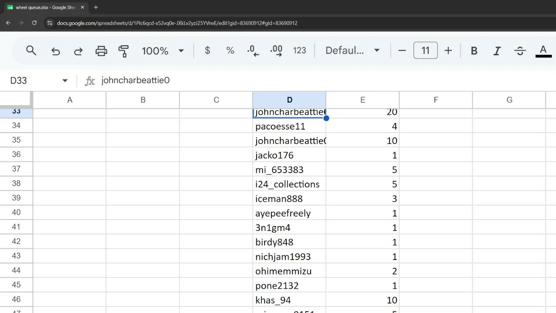Open the Default font dropdown
This screenshot has height=313, width=556.
353,50
